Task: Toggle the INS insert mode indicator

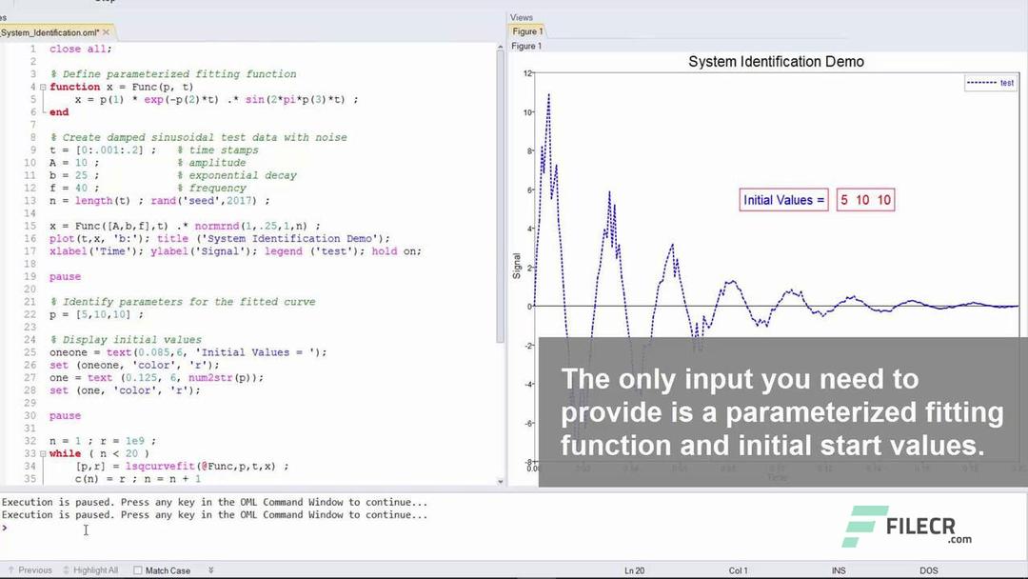Action: pyautogui.click(x=839, y=569)
